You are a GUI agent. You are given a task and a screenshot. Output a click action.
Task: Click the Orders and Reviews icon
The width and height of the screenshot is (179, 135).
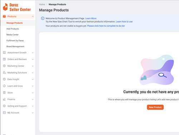pyautogui.click(x=4, y=59)
